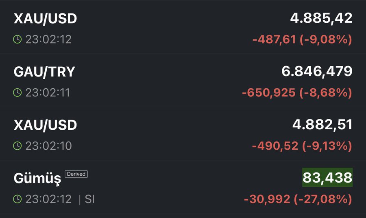Click the -490,52 (-9,13%) change value
Image resolution: width=366 pixels, height=218 pixels.
[302, 146]
